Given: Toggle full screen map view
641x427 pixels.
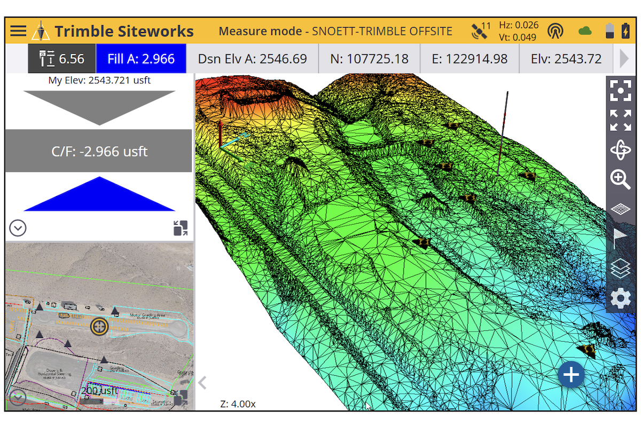Looking at the screenshot, I should click(620, 121).
